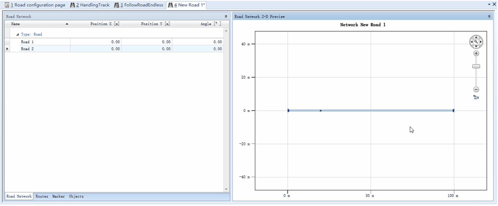Pan the preview up with the navigation arrow

tap(476, 37)
